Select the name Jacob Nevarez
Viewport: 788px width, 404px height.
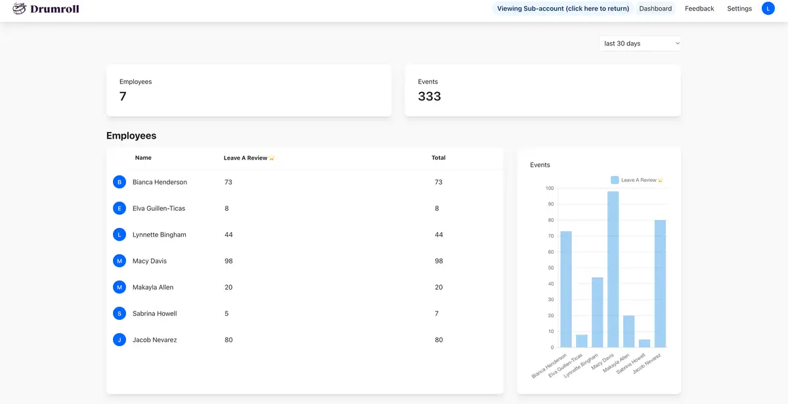154,340
